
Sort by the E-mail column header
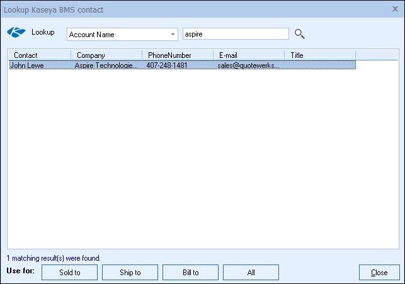(x=249, y=55)
